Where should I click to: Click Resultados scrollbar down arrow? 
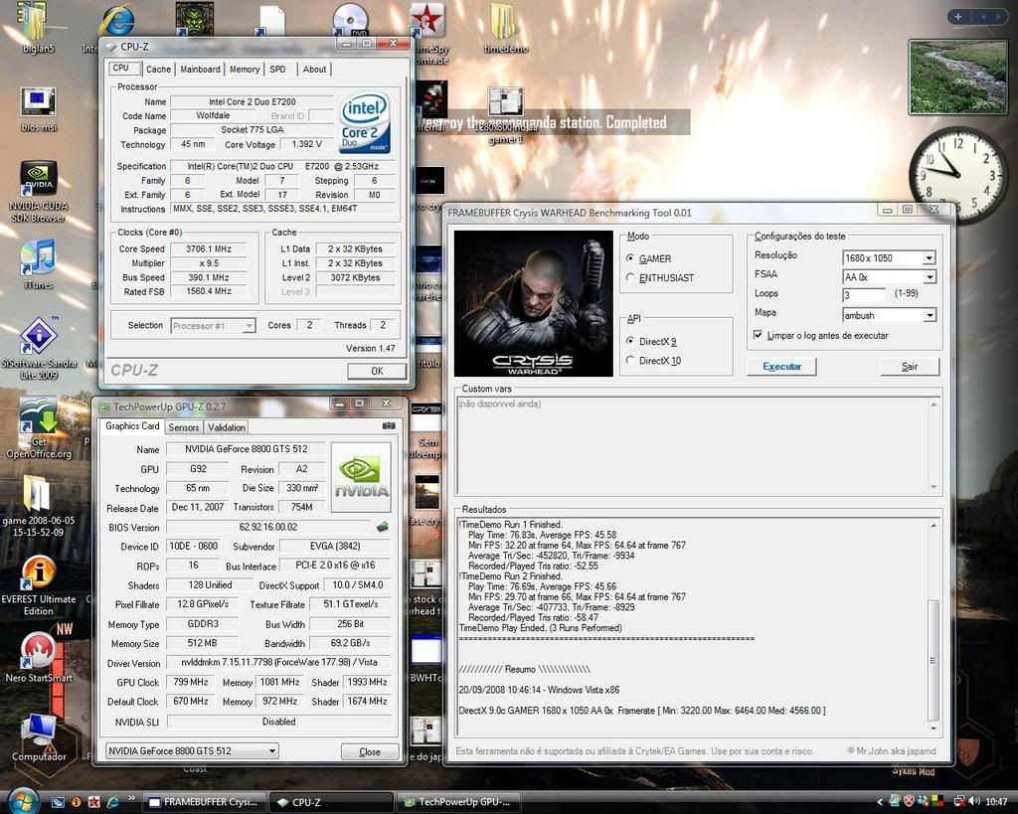[933, 729]
